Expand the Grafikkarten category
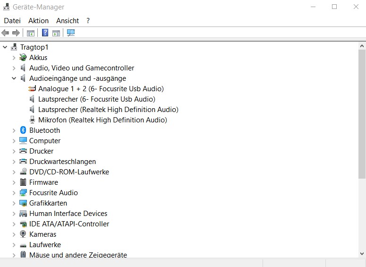 14,203
